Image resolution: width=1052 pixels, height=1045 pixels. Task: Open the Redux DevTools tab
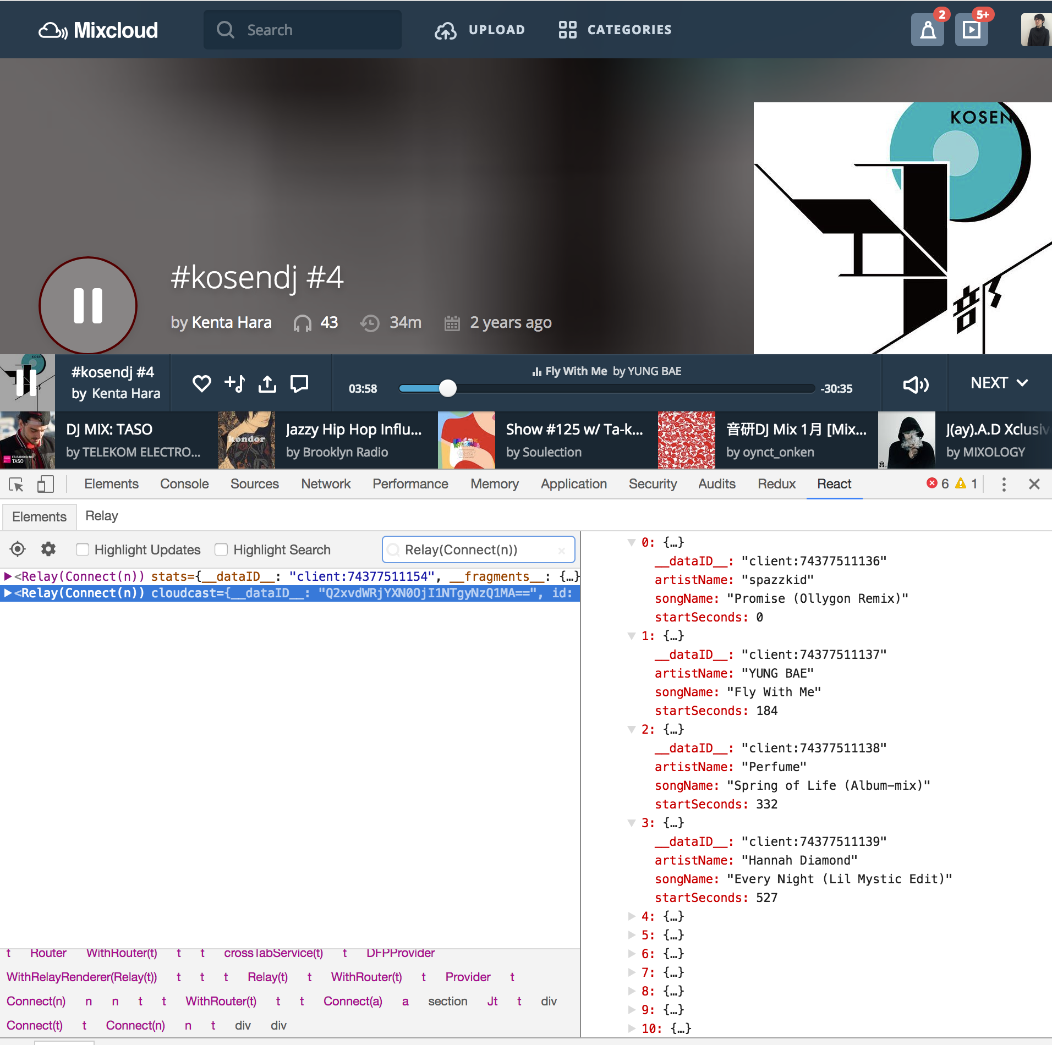tap(777, 484)
